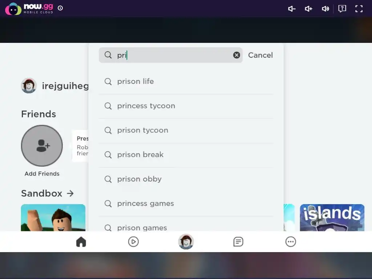Open the Friends section heading
372x279 pixels.
point(39,114)
